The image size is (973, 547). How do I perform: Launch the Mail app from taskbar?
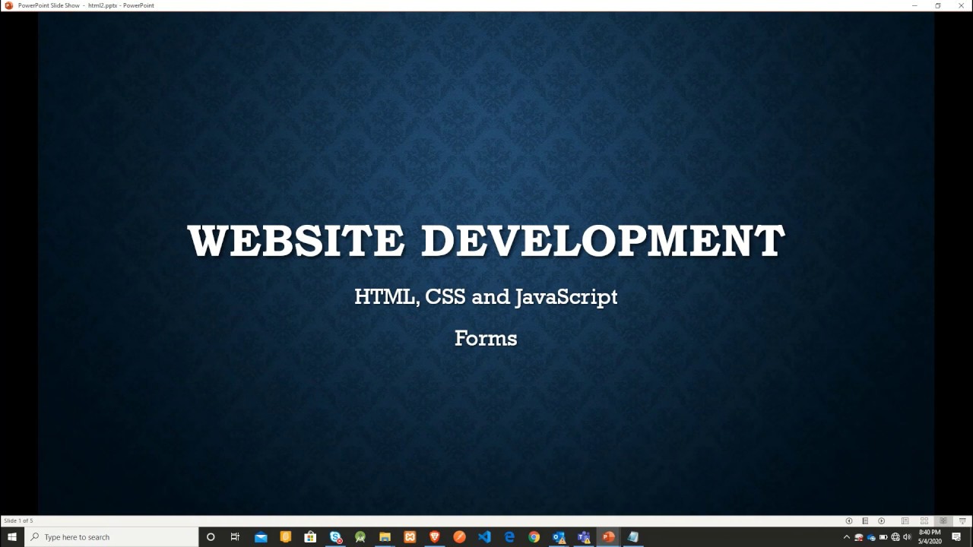point(261,537)
